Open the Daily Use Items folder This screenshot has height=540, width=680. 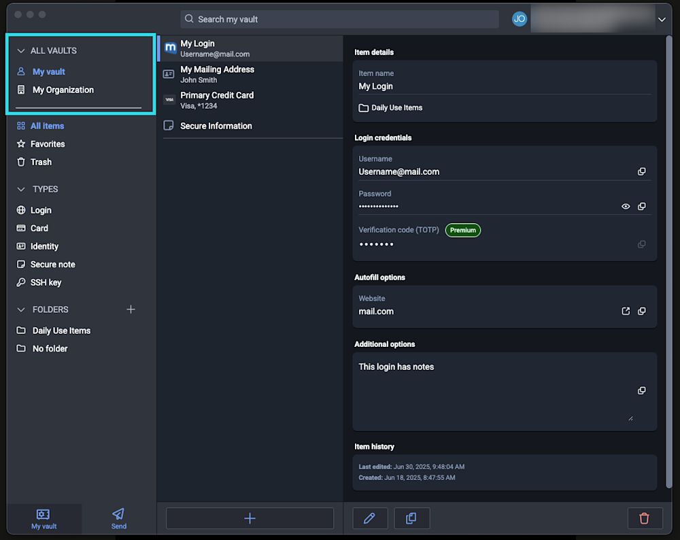[61, 331]
